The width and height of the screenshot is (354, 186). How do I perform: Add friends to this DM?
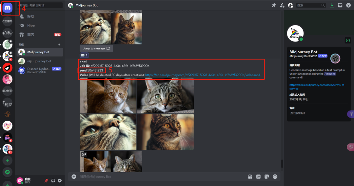[x=282, y=5]
